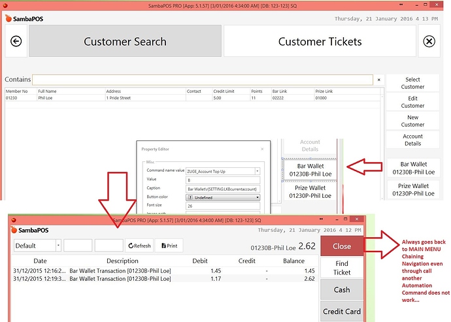
Task: Click the Find Ticket button
Action: click(x=342, y=268)
